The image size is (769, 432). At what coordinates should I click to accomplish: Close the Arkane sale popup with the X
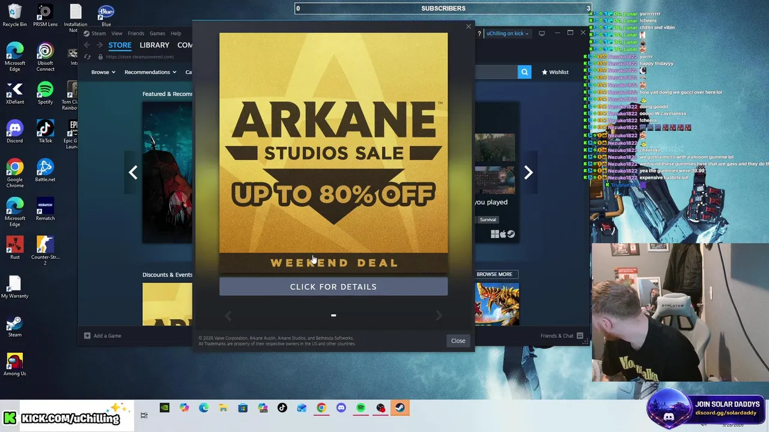tap(469, 26)
